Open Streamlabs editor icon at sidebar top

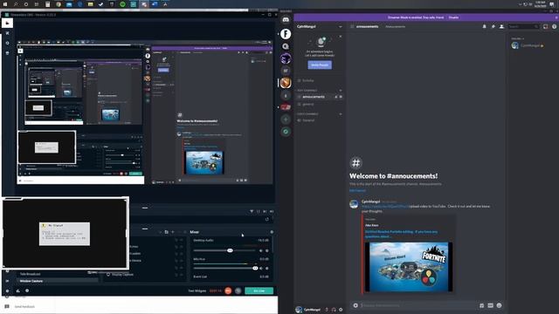pyautogui.click(x=7, y=23)
